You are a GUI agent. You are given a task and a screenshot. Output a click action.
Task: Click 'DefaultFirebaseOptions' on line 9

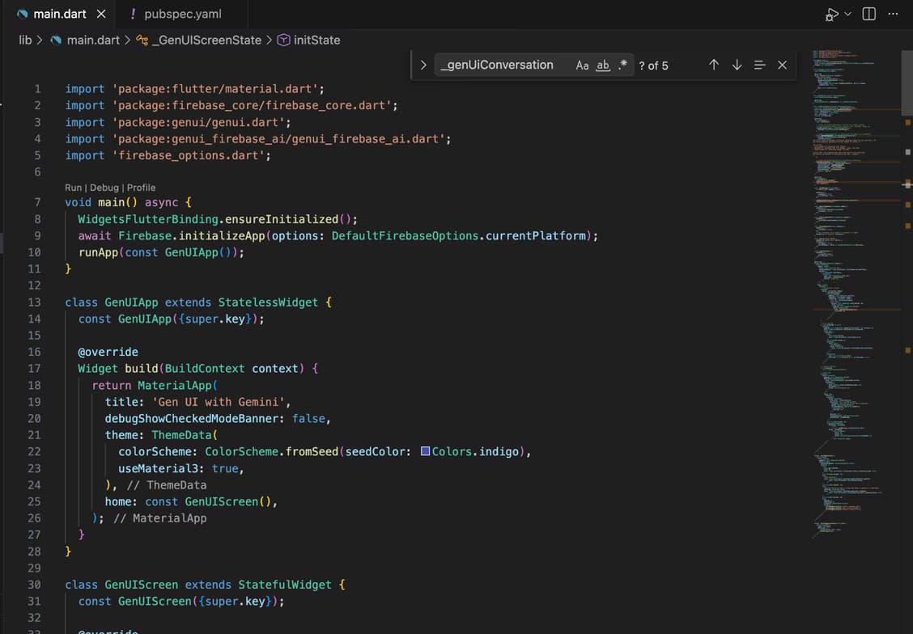click(406, 235)
